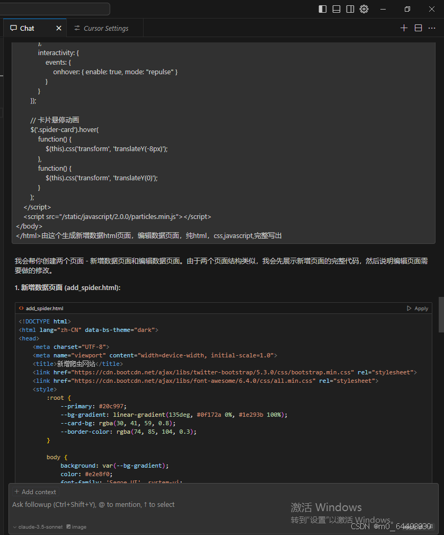This screenshot has height=535, width=444.
Task: Click the particles.min.js script tag line
Action: point(117,217)
